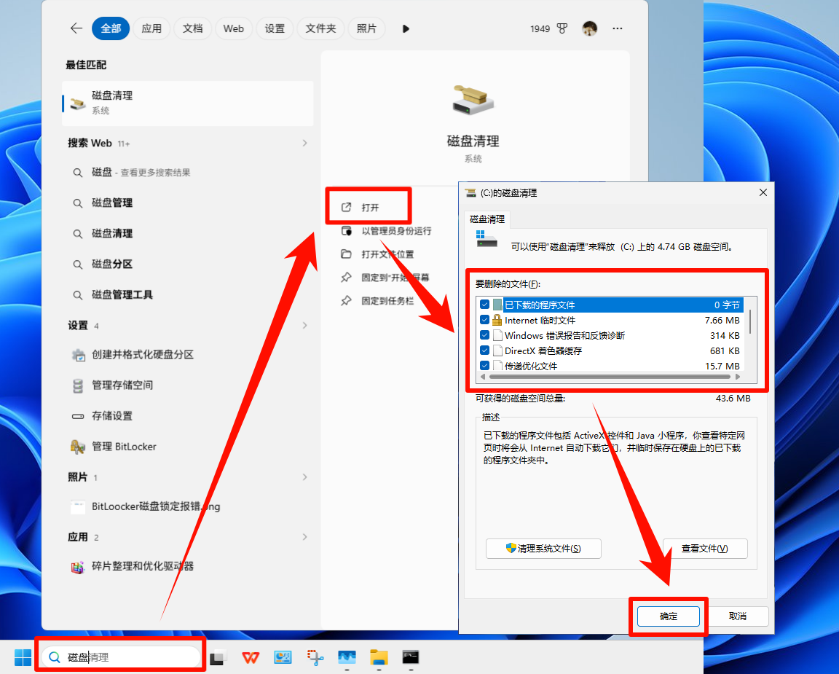Uncheck 传递优化文件 checkbox
This screenshot has width=839, height=674.
[x=485, y=366]
